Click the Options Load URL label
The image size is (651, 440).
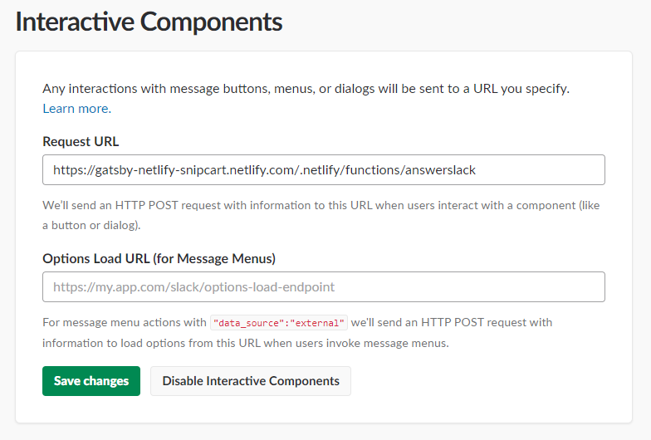pyautogui.click(x=159, y=259)
